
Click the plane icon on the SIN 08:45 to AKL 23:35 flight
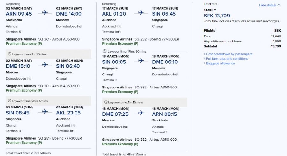tap(45, 111)
